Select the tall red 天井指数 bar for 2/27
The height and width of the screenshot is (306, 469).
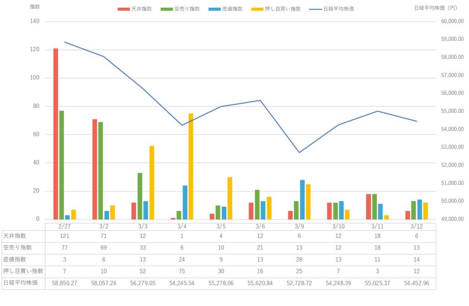tap(56, 134)
